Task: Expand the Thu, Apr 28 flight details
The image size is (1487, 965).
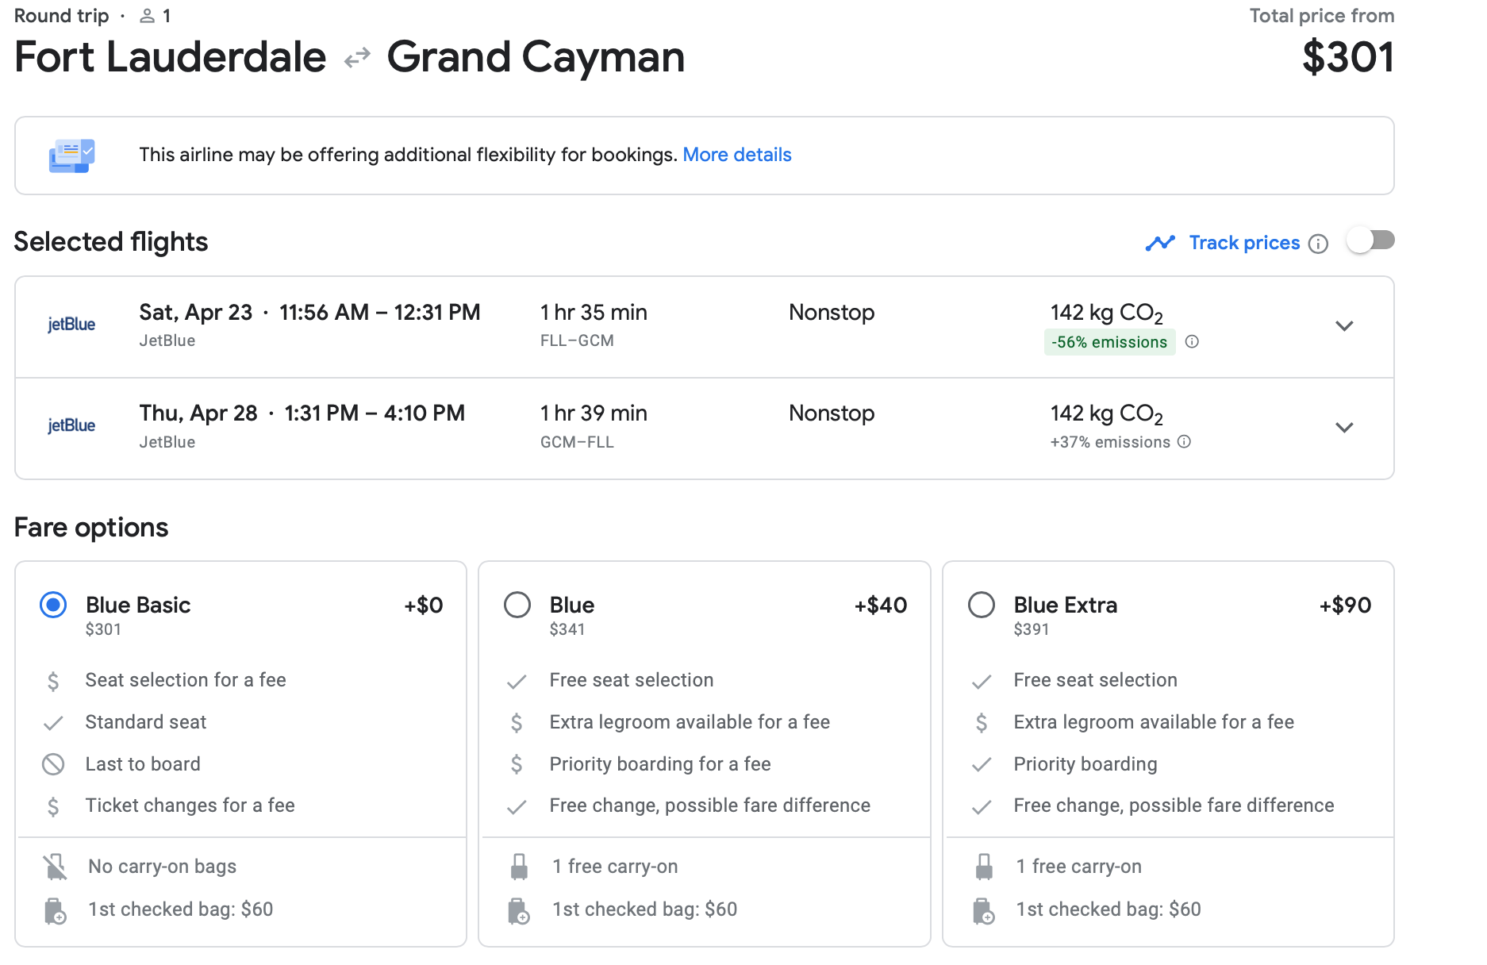Action: (x=1344, y=428)
